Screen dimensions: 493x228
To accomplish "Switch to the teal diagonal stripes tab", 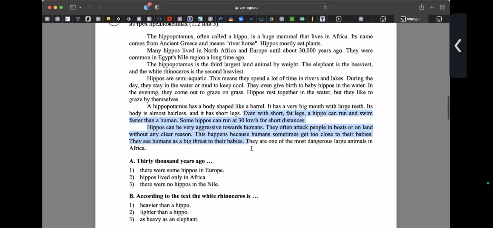I will coord(200,19).
